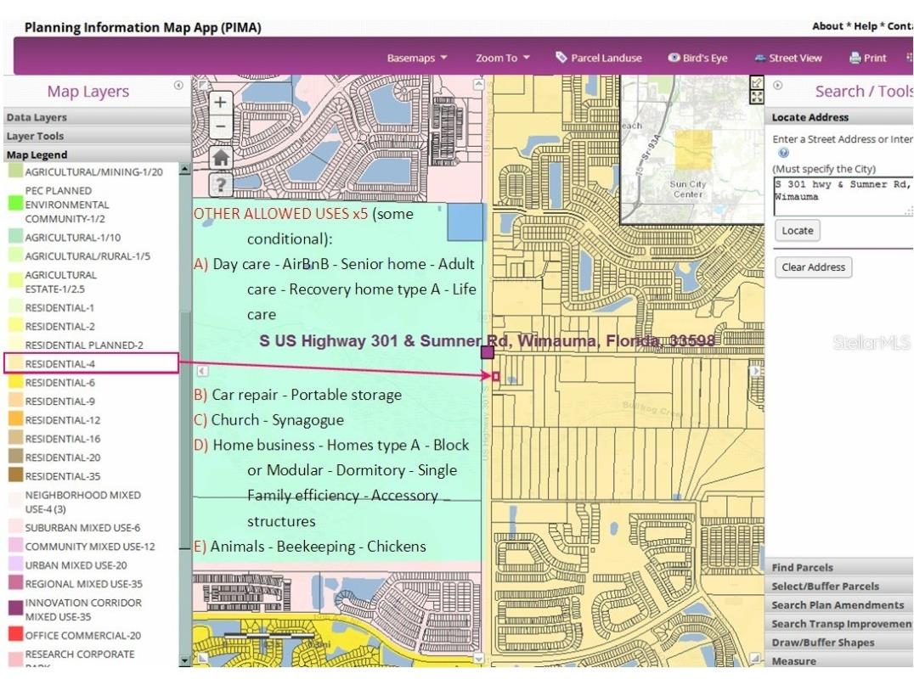Screen dimensions: 914x685
Task: Open the Zoom To dropdown
Action: [502, 59]
